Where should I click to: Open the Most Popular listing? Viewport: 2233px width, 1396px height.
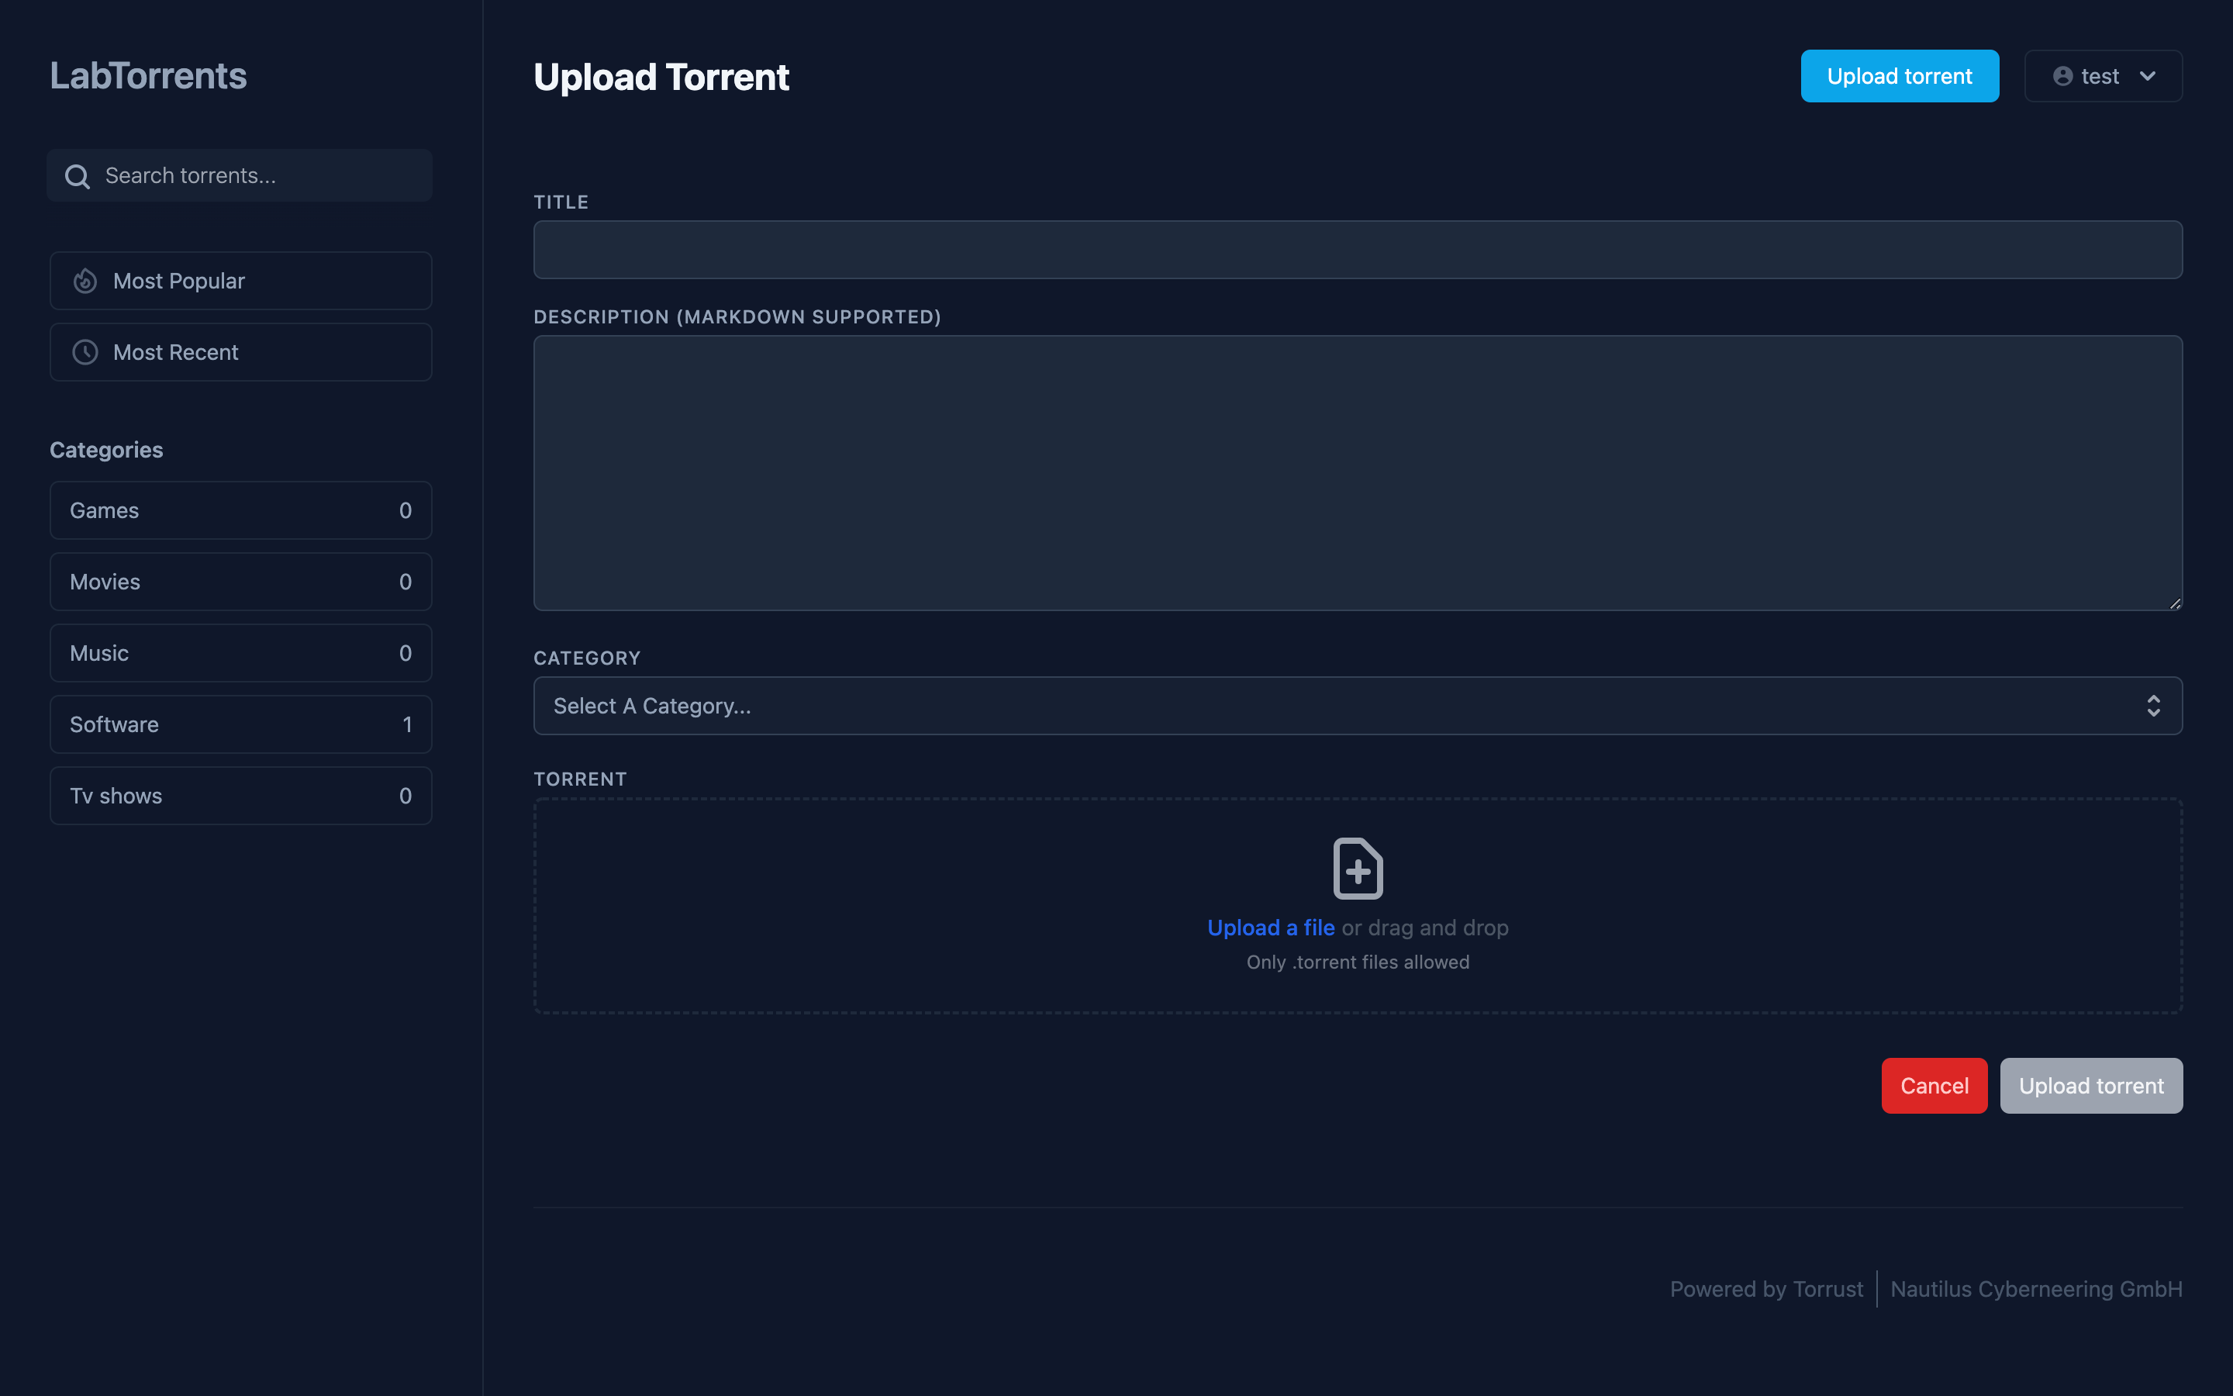241,281
